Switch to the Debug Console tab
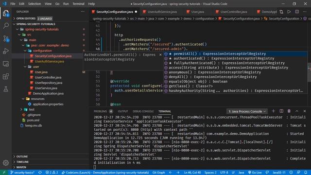Screen dimensions: 311x175 pos(143,111)
